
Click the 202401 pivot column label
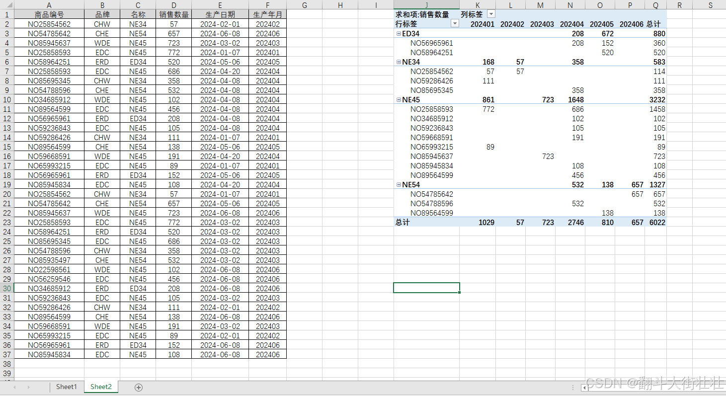(483, 24)
